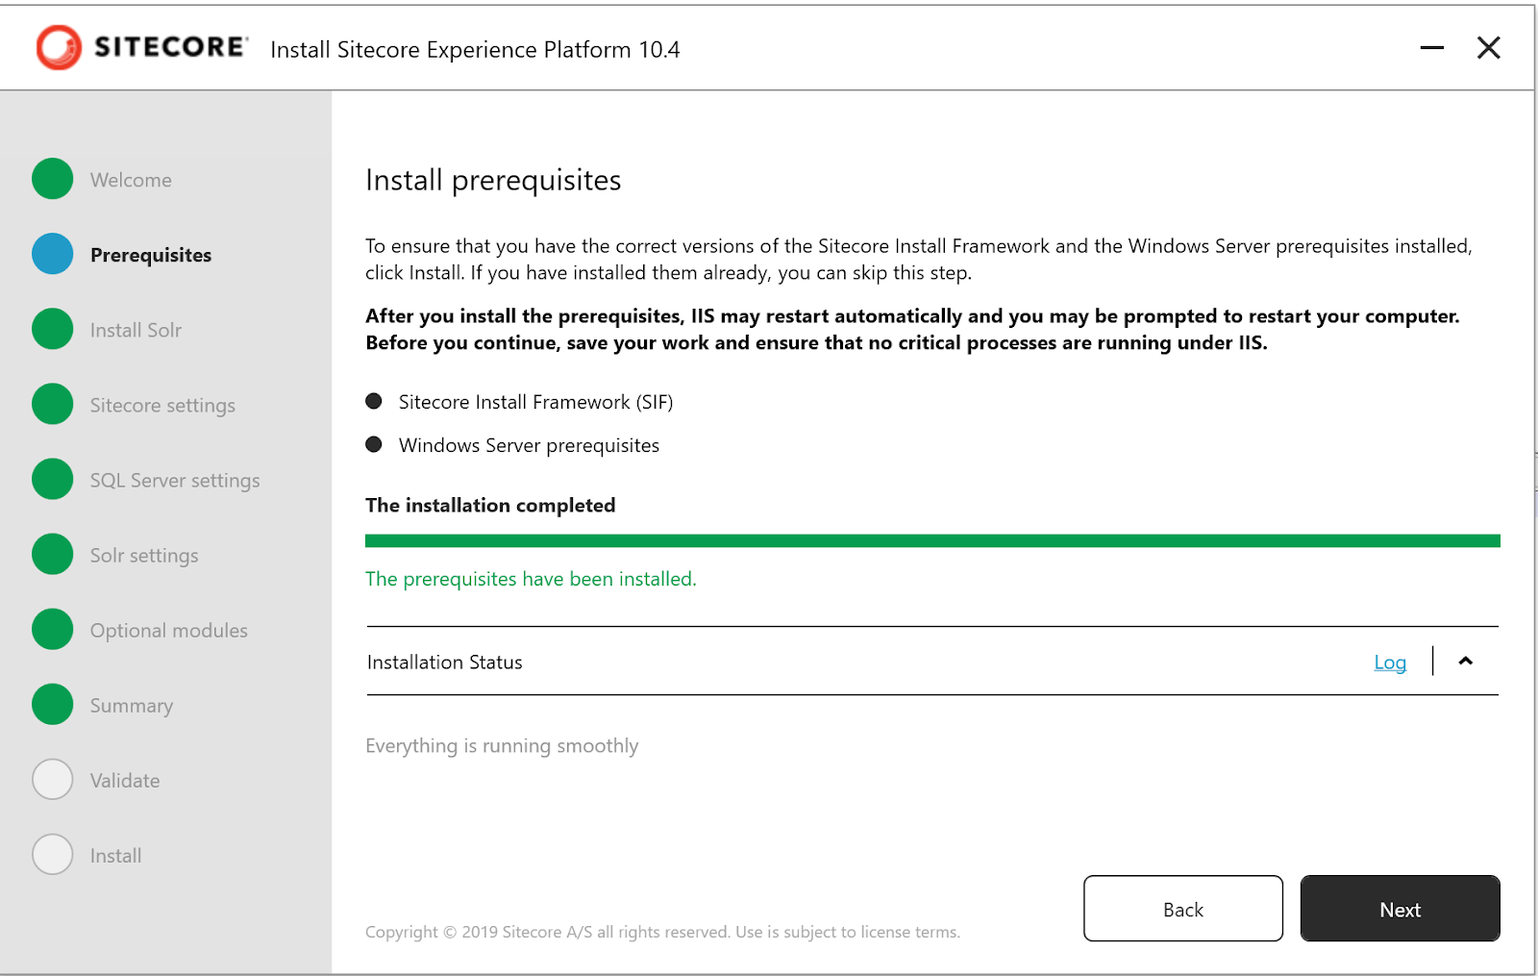Screen dimensions: 1538x976
Task: Collapse the Installation Status panel chevron
Action: coord(1466,661)
